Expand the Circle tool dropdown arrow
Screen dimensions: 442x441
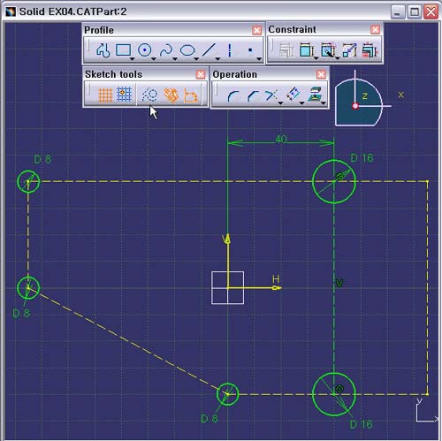(x=154, y=59)
